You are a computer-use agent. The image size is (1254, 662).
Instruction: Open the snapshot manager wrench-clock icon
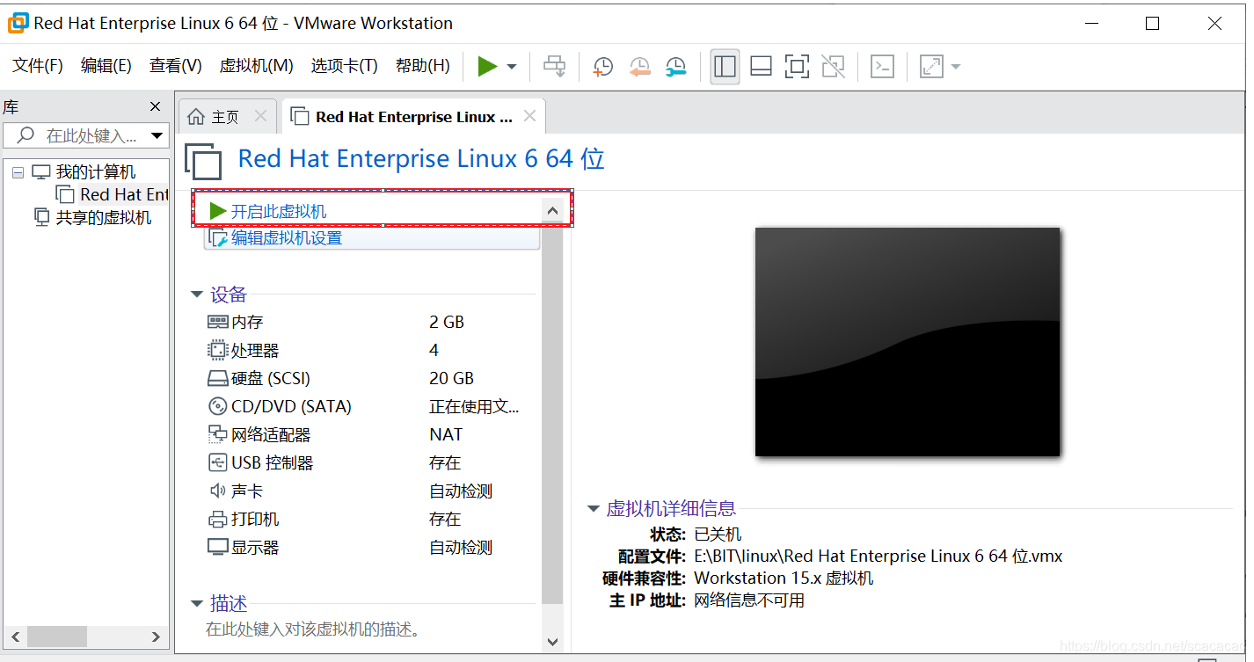tap(675, 67)
